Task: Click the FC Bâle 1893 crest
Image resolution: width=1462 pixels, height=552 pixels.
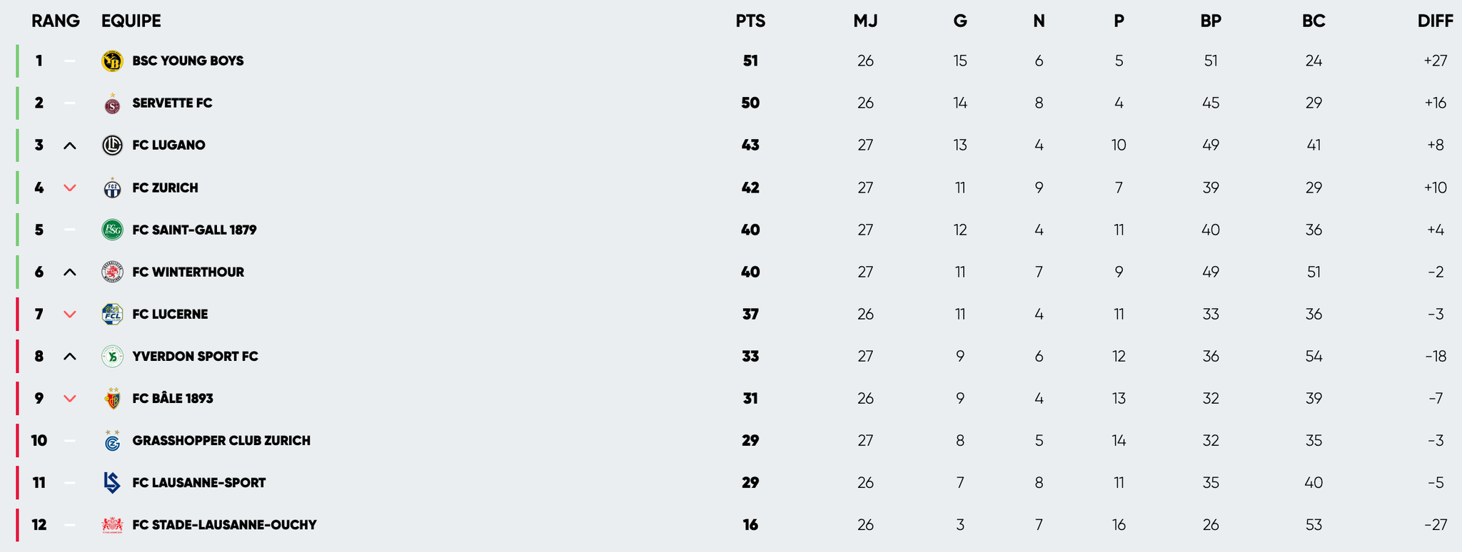Action: click(112, 399)
